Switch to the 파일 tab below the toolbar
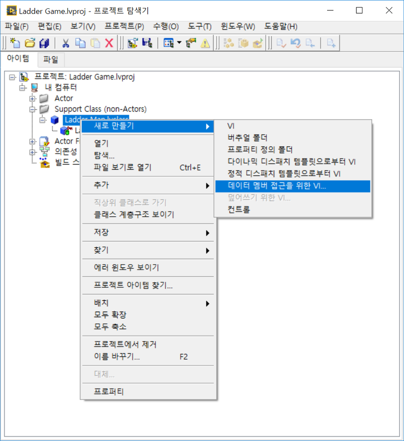 click(x=51, y=59)
